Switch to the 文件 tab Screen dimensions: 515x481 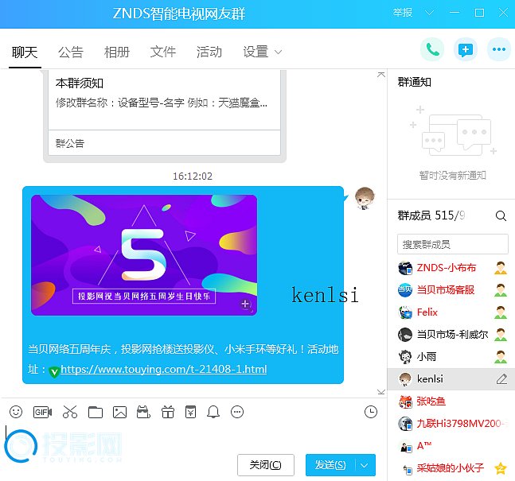(x=163, y=52)
